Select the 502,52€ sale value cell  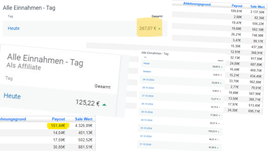tap(85, 140)
